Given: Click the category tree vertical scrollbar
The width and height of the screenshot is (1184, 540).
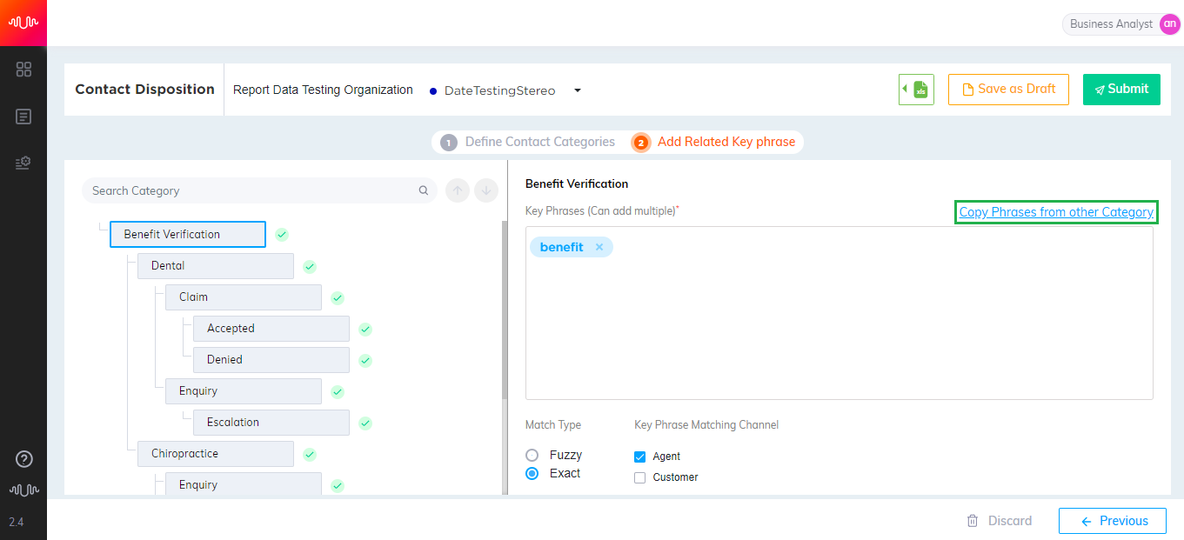Looking at the screenshot, I should (505, 310).
